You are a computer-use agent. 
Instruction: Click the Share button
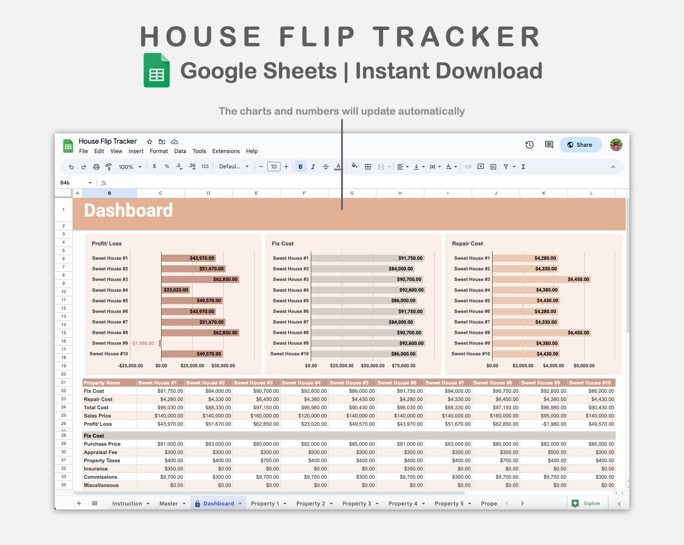click(580, 145)
